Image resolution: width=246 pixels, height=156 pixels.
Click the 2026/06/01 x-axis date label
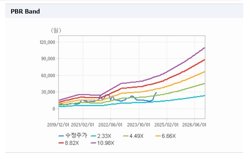(x=194, y=125)
